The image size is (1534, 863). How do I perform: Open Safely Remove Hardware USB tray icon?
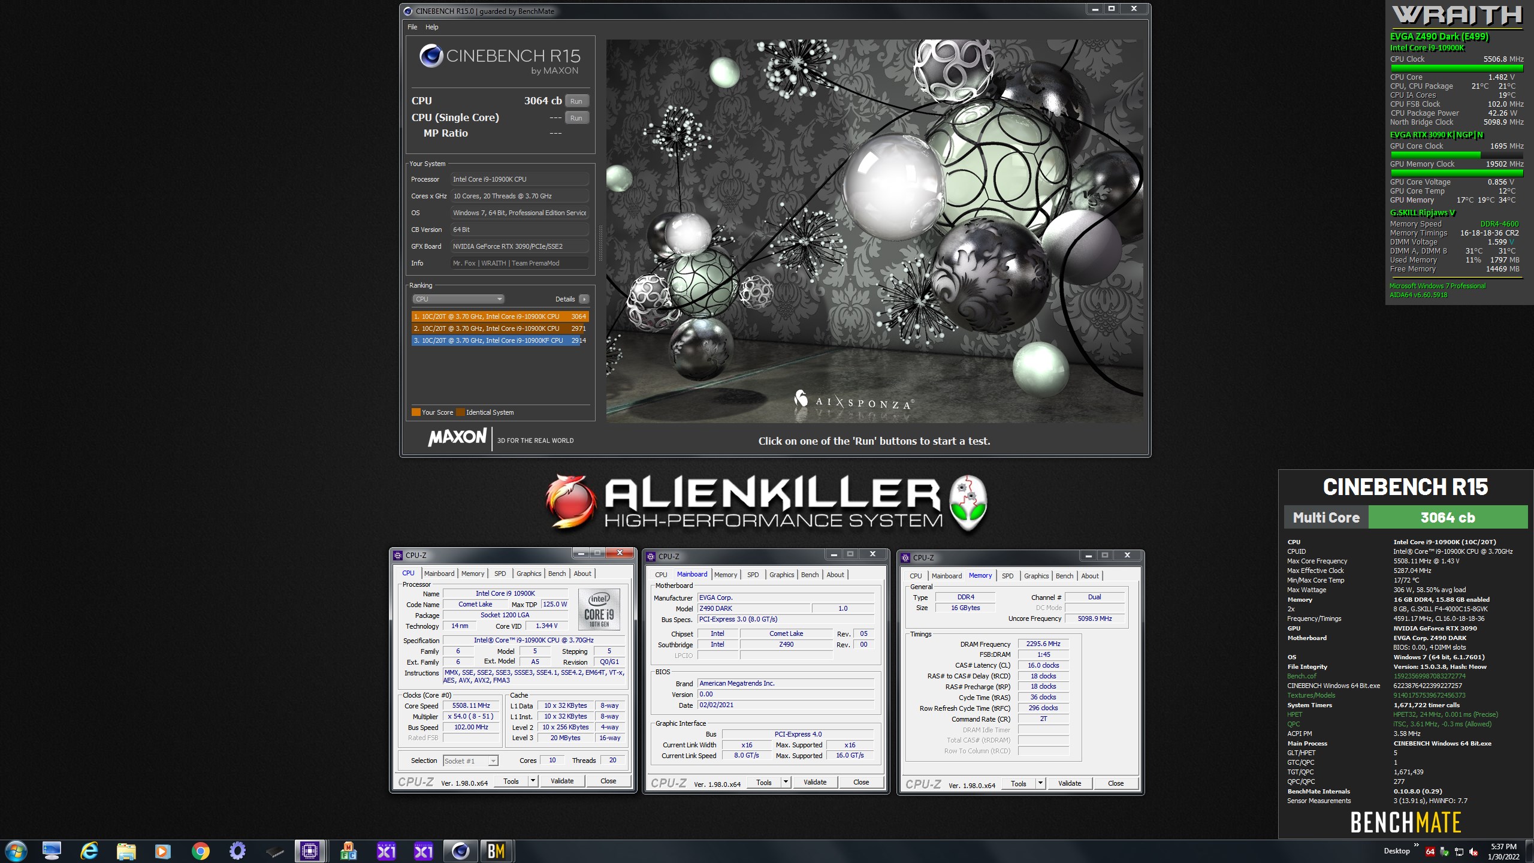coord(1444,852)
